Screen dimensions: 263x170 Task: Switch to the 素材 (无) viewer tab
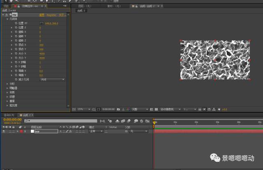pos(114,6)
